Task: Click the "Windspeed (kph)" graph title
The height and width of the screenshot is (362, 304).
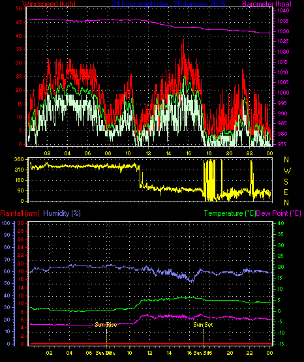Action: 49,3
